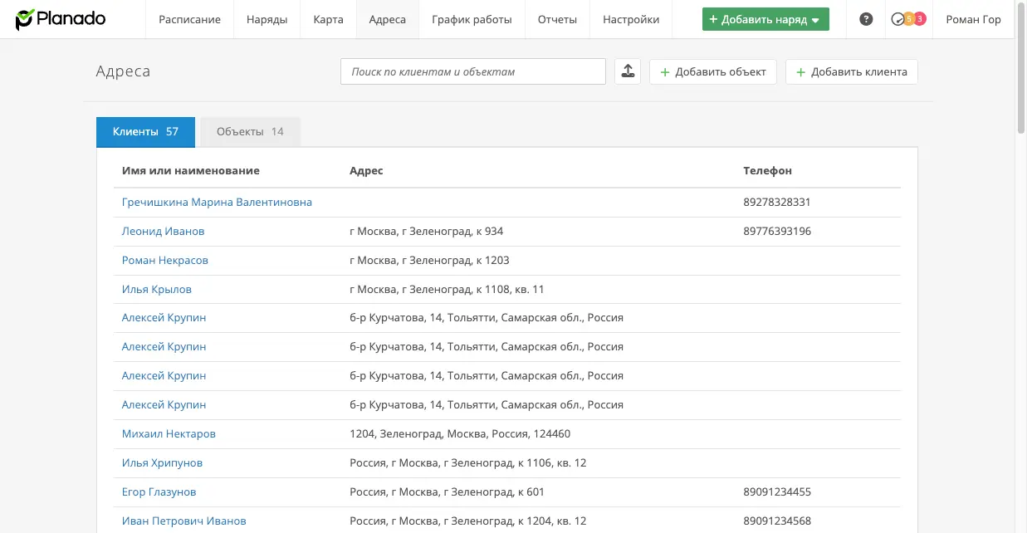Click address г Зеленоград, к 1203
Image resolution: width=1027 pixels, height=533 pixels.
[x=429, y=260]
